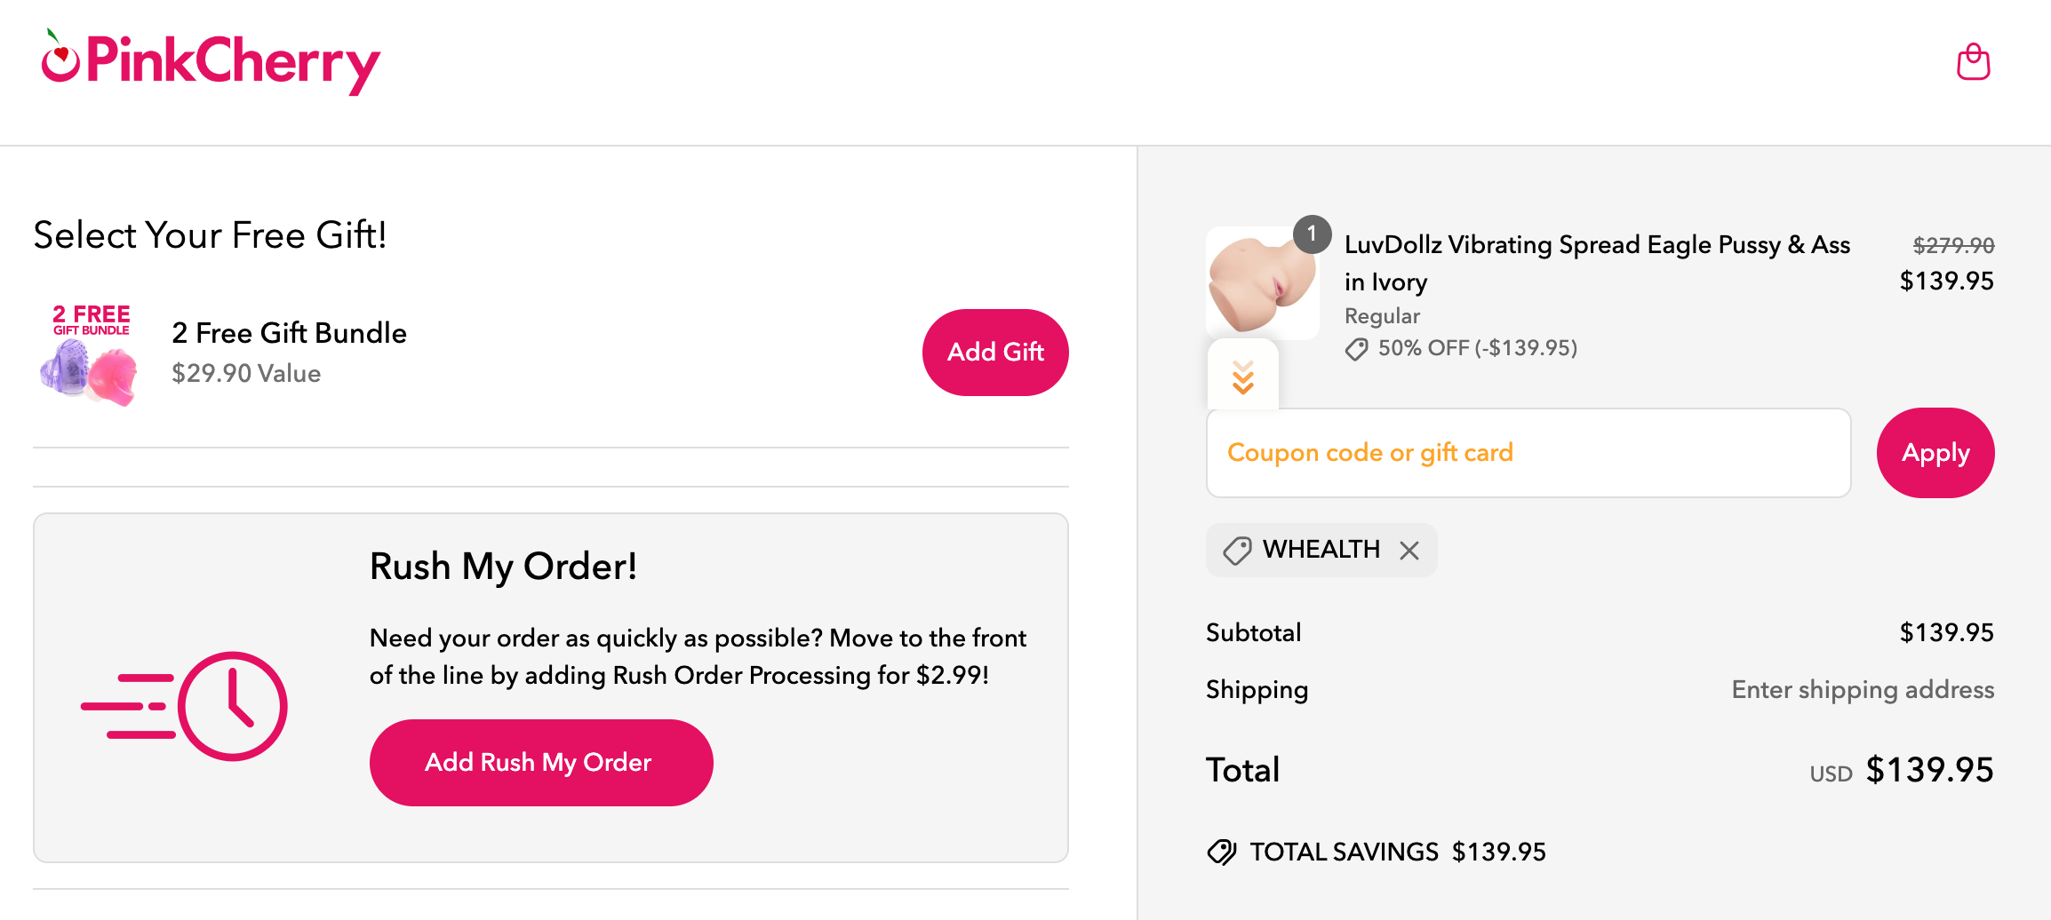Image resolution: width=2051 pixels, height=920 pixels.
Task: Click the rush order clock icon
Action: 233,706
